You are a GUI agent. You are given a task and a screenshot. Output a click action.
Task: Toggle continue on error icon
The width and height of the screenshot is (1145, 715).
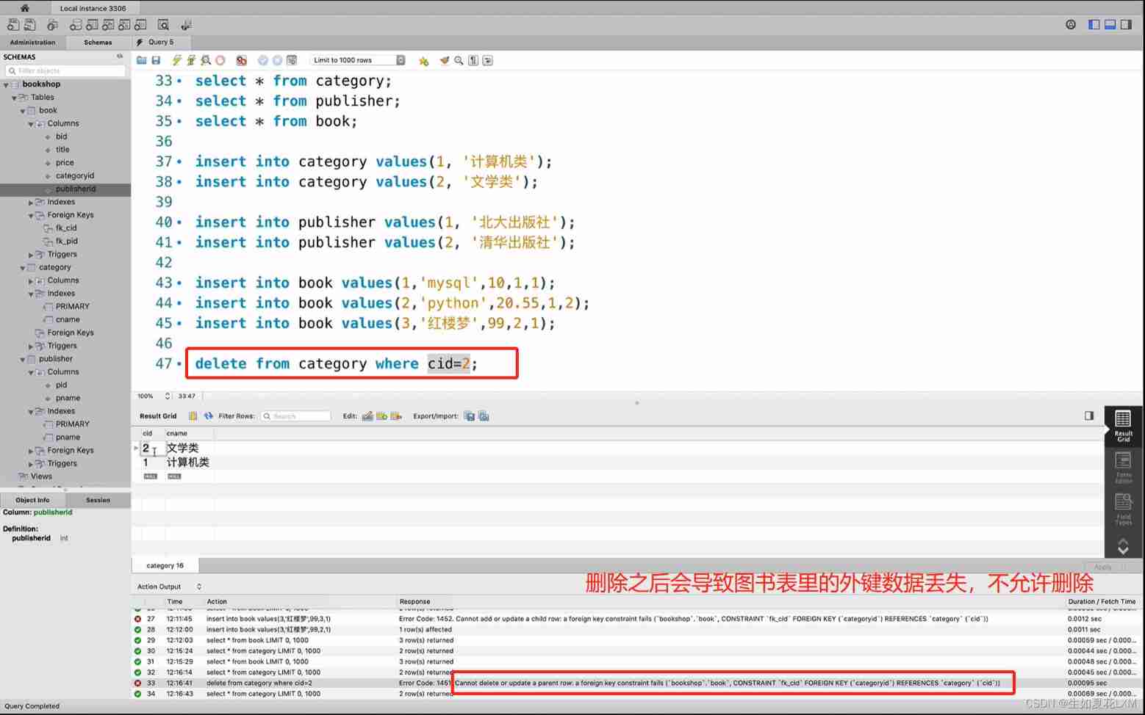coord(241,60)
